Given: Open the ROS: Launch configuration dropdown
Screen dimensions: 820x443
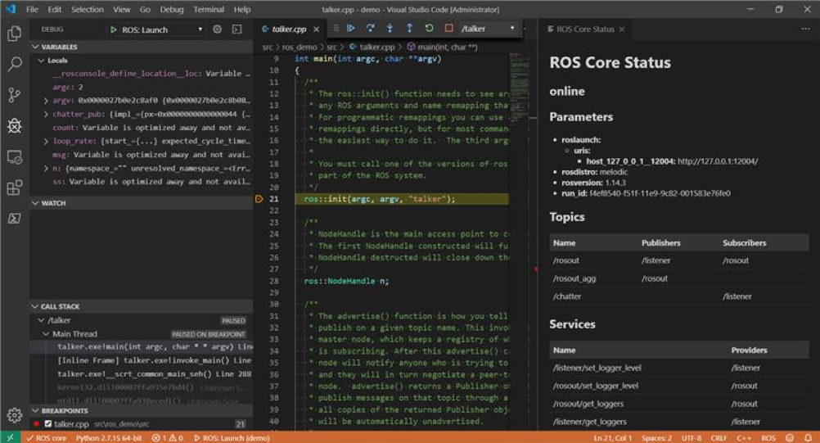Looking at the screenshot, I should click(162, 29).
